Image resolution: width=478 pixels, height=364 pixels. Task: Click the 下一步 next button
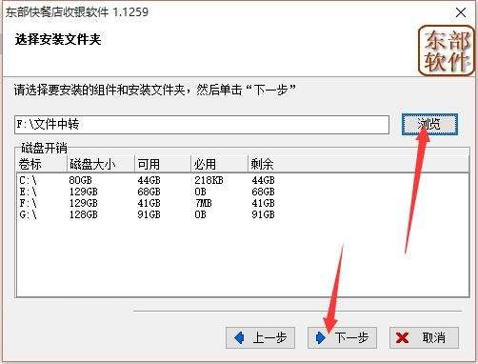click(x=342, y=337)
